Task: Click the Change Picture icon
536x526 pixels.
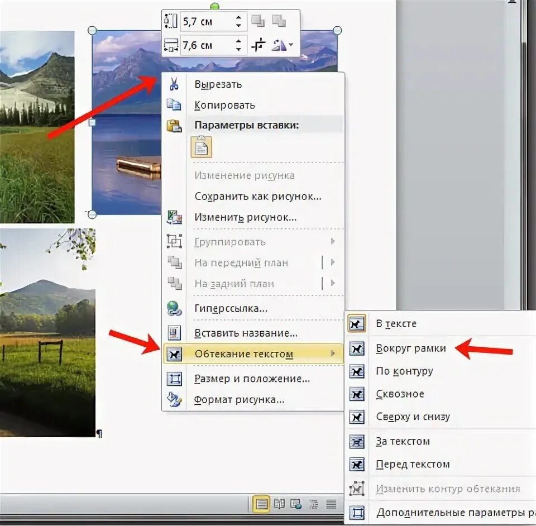Action: [x=174, y=217]
